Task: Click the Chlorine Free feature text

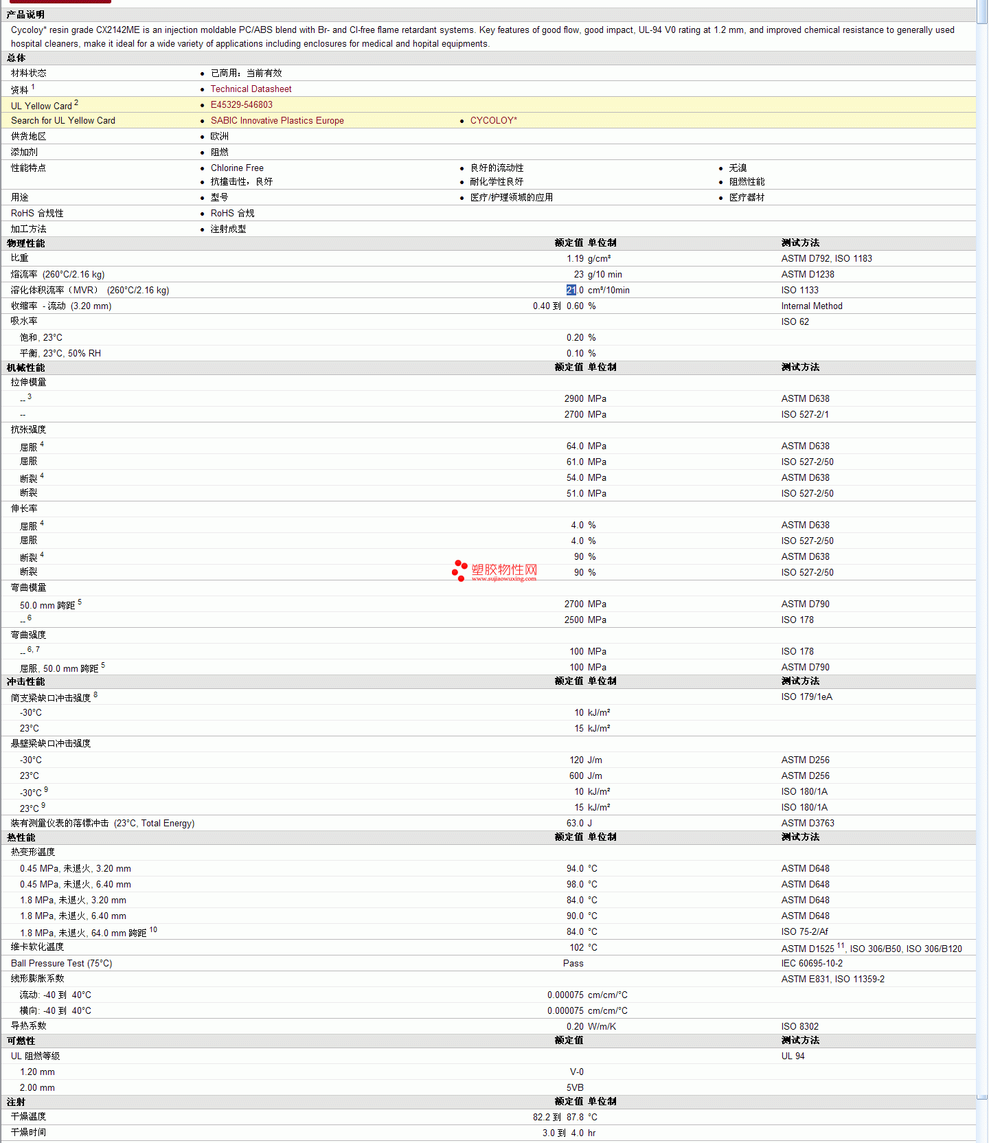Action: [237, 168]
